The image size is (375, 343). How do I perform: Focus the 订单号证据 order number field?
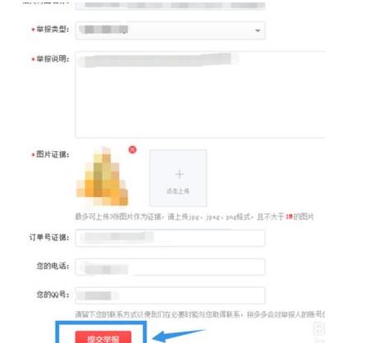click(x=170, y=238)
